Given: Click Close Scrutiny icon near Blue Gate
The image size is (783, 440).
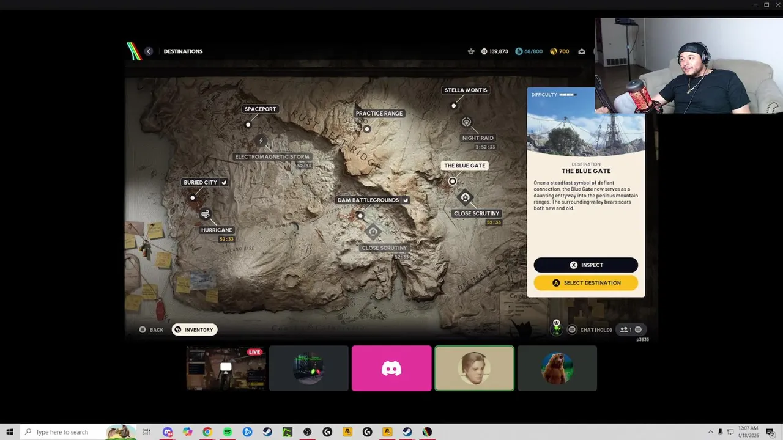Looking at the screenshot, I should pos(465,197).
